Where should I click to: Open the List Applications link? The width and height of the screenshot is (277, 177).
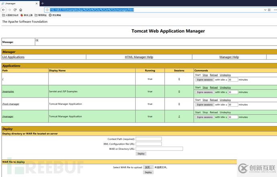(13, 57)
